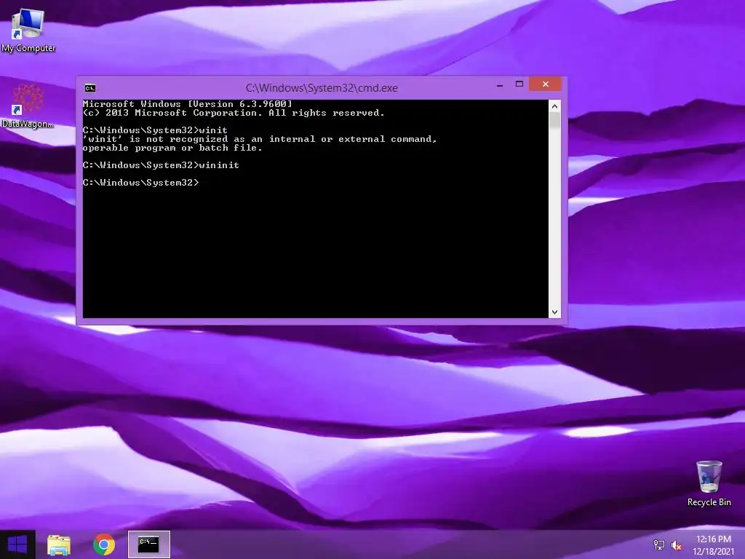The width and height of the screenshot is (745, 559).
Task: Close the cmd.exe window
Action: pyautogui.click(x=546, y=84)
